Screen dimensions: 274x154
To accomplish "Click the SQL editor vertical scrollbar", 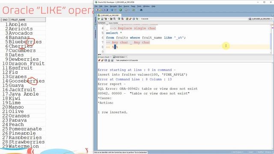I will tap(271, 39).
